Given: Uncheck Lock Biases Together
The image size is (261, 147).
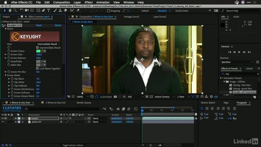Looking at the screenshot, I should [38, 68].
